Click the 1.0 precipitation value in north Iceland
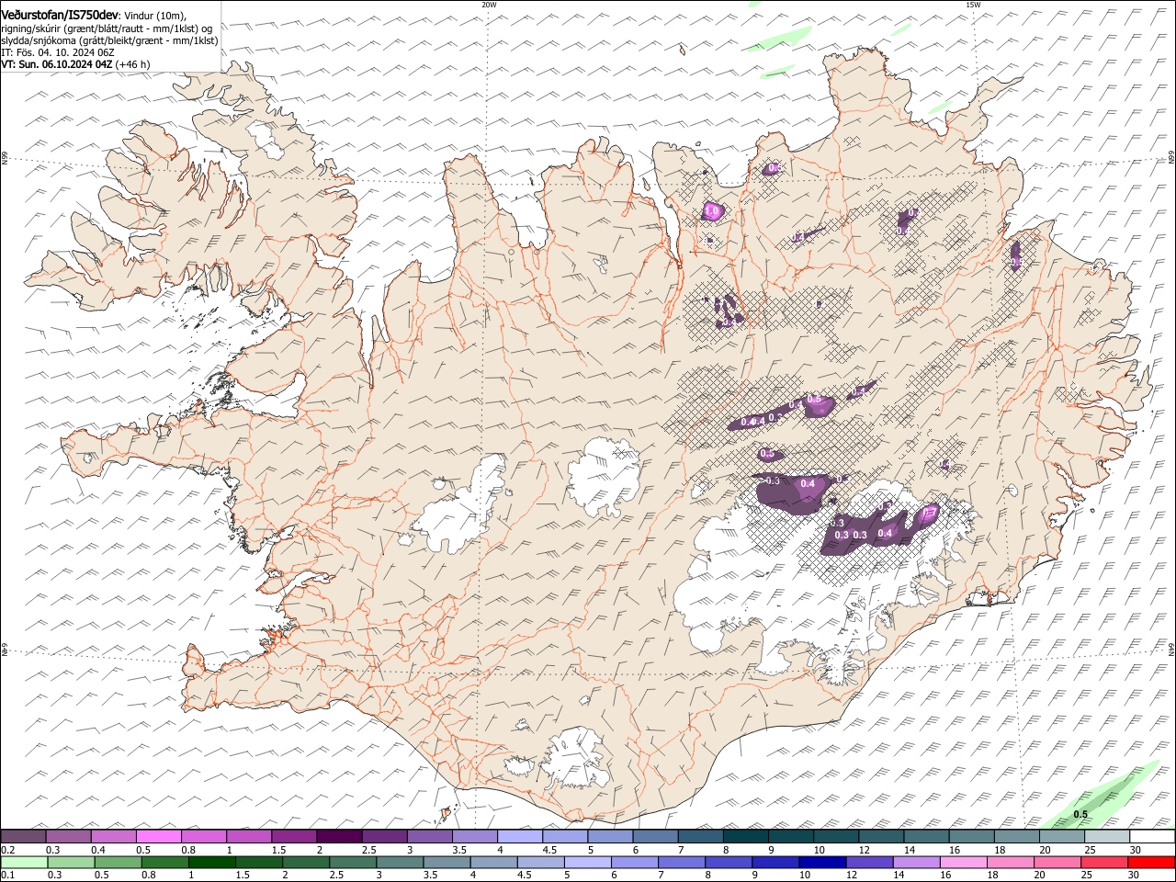 click(712, 212)
